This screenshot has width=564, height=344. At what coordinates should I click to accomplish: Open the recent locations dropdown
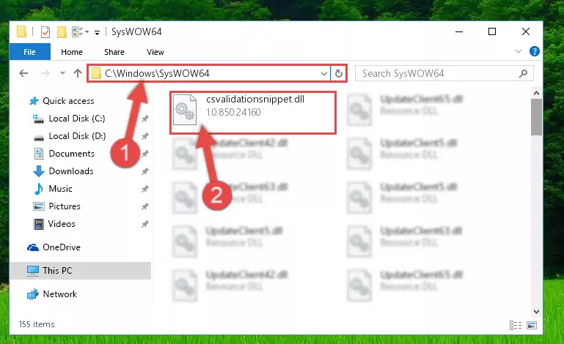(62, 73)
